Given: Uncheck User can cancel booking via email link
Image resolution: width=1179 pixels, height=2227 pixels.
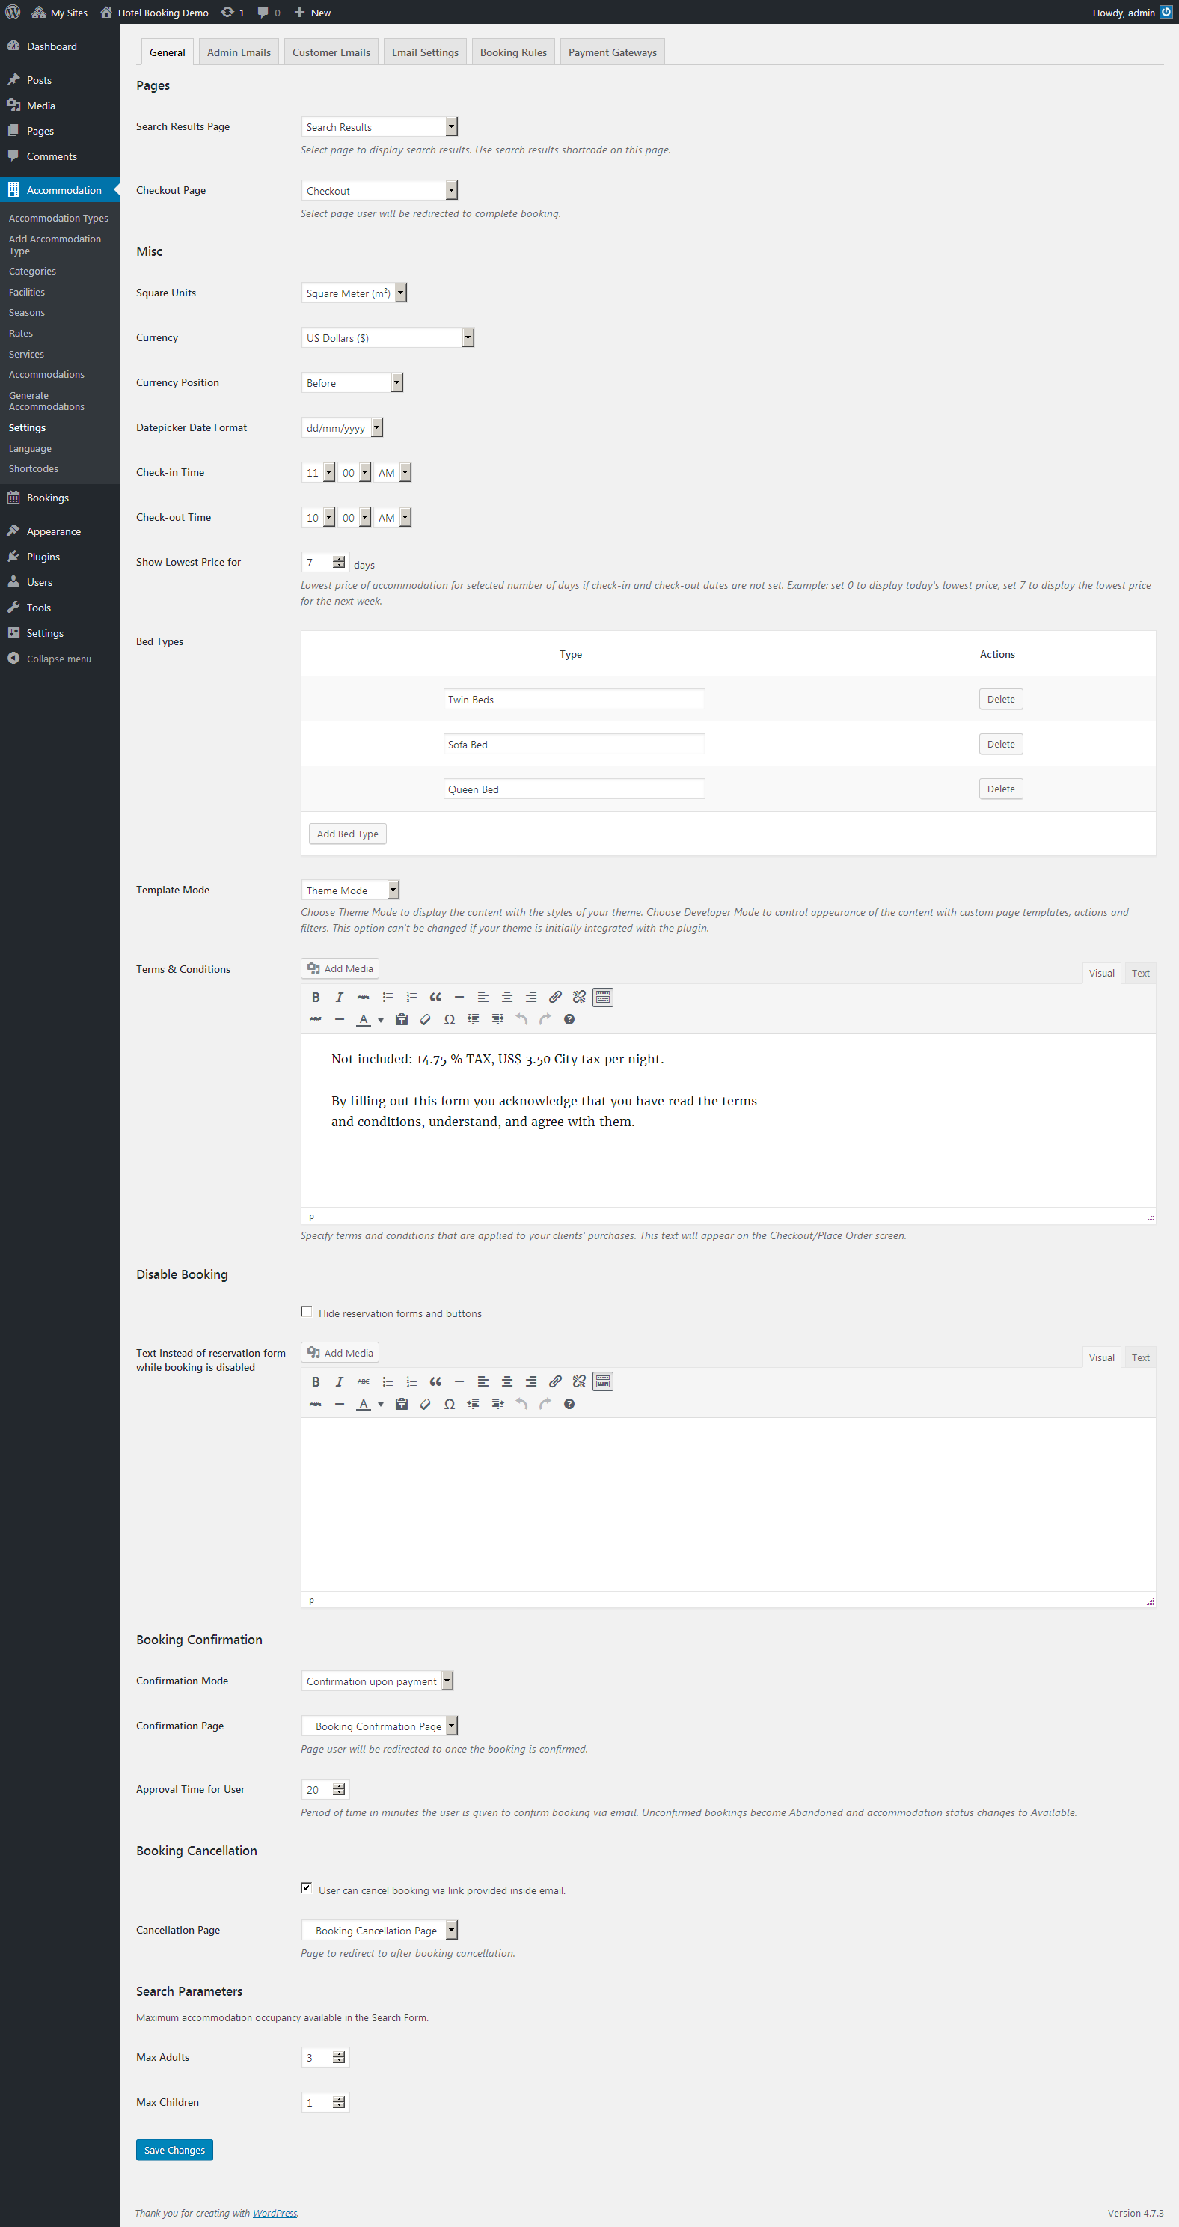Looking at the screenshot, I should (306, 1889).
